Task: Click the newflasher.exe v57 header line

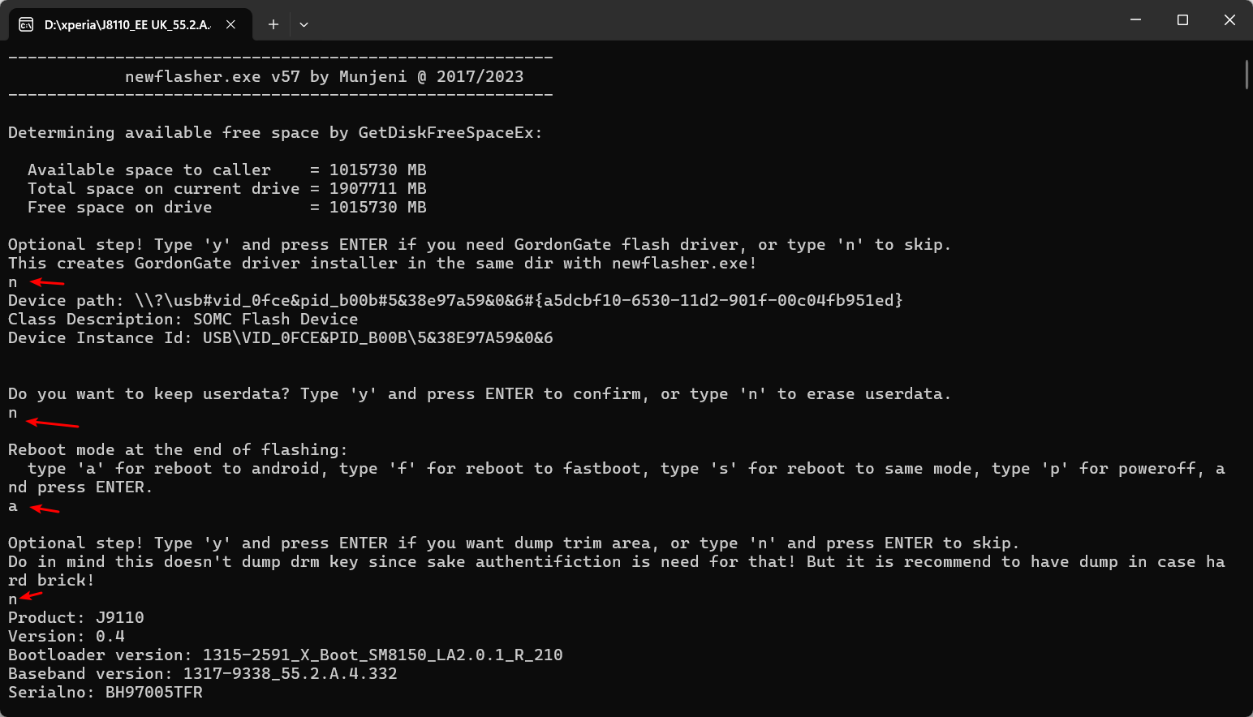Action: 325,77
